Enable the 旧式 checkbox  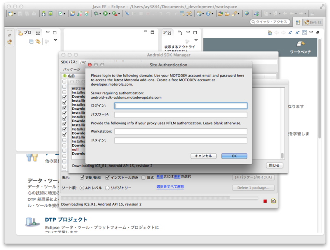click(143, 178)
